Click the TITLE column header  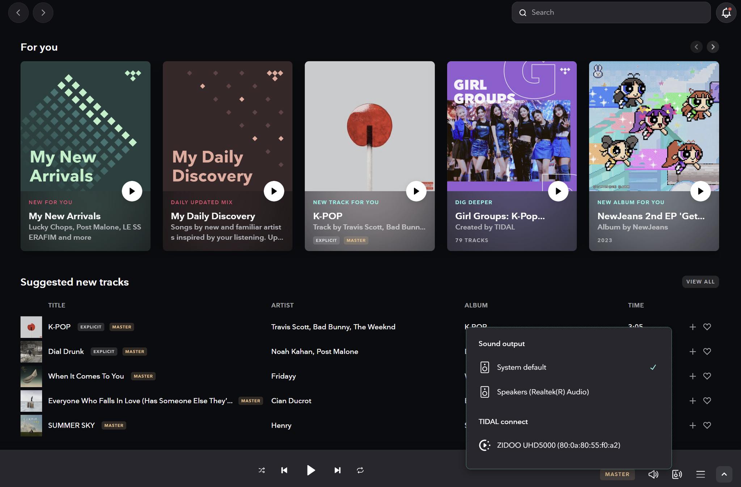click(x=57, y=305)
